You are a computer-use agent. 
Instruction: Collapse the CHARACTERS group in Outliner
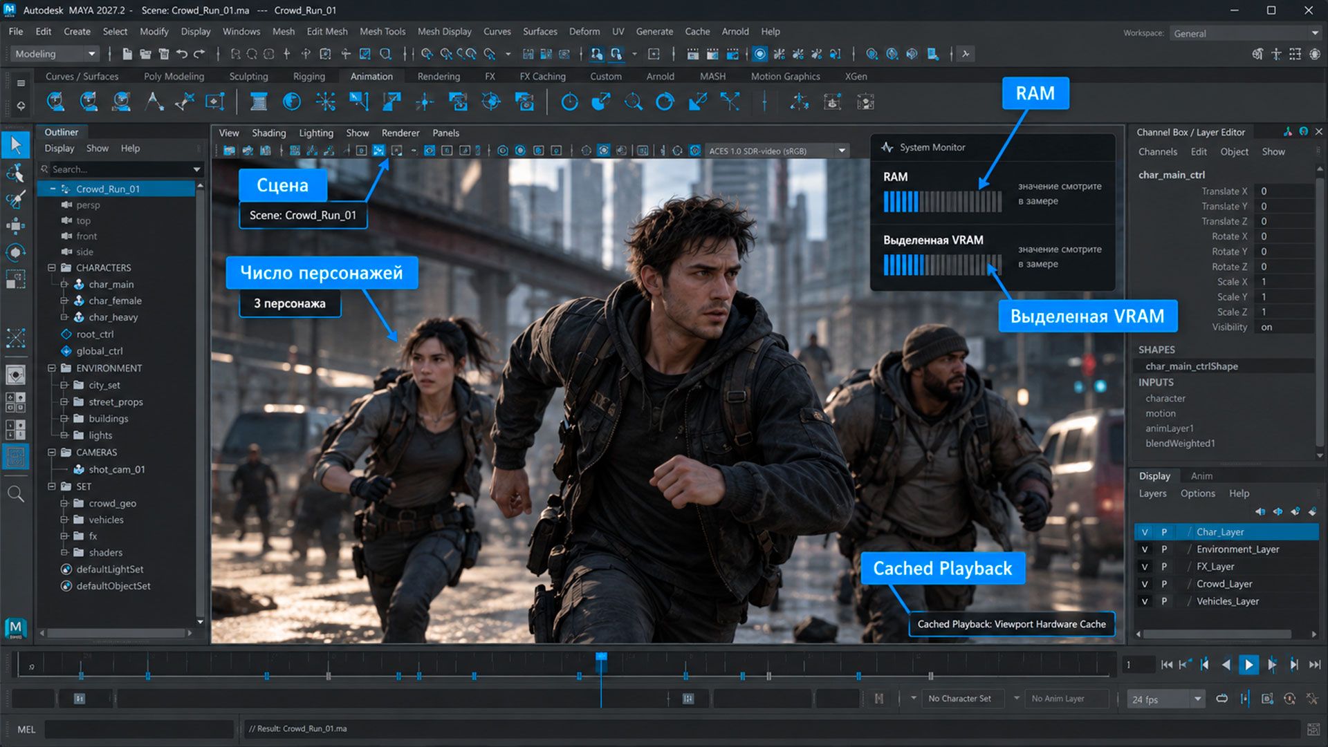click(52, 267)
